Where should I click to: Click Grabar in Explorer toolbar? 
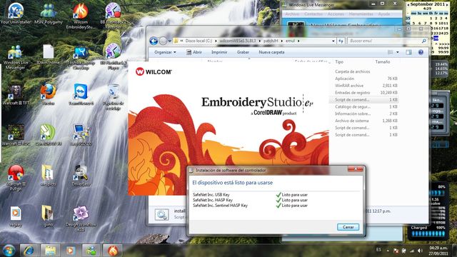click(243, 52)
